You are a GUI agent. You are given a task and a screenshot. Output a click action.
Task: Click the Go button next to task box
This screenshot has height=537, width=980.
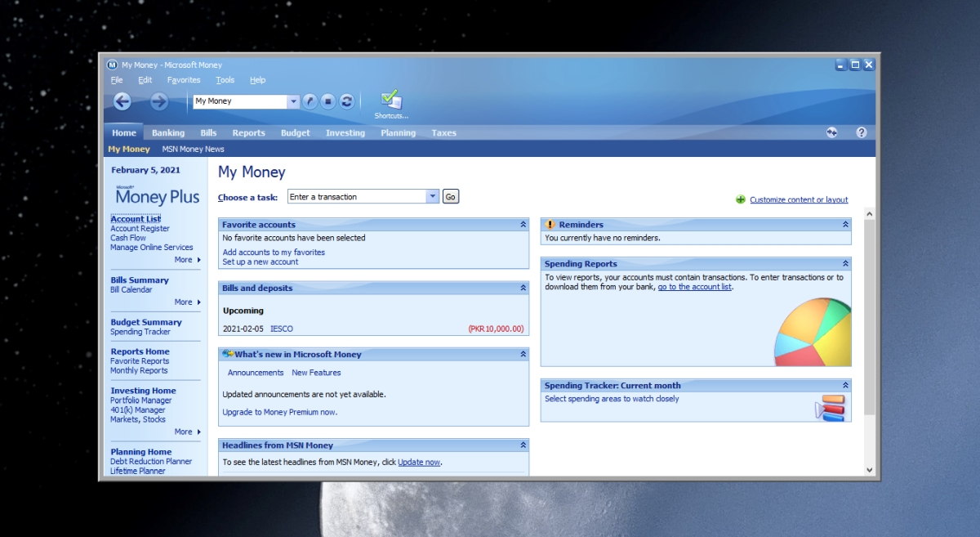pyautogui.click(x=451, y=197)
